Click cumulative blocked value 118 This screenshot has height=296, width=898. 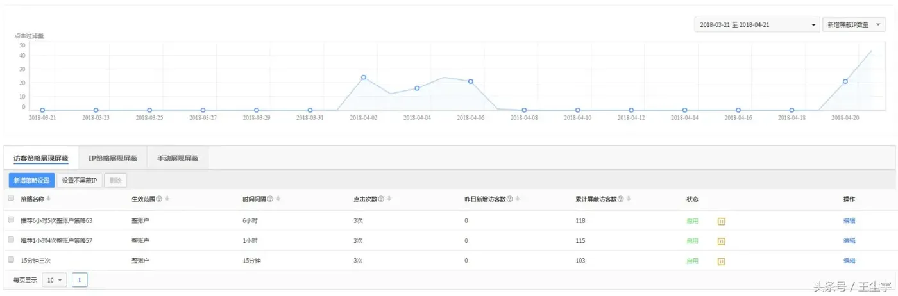(x=581, y=220)
